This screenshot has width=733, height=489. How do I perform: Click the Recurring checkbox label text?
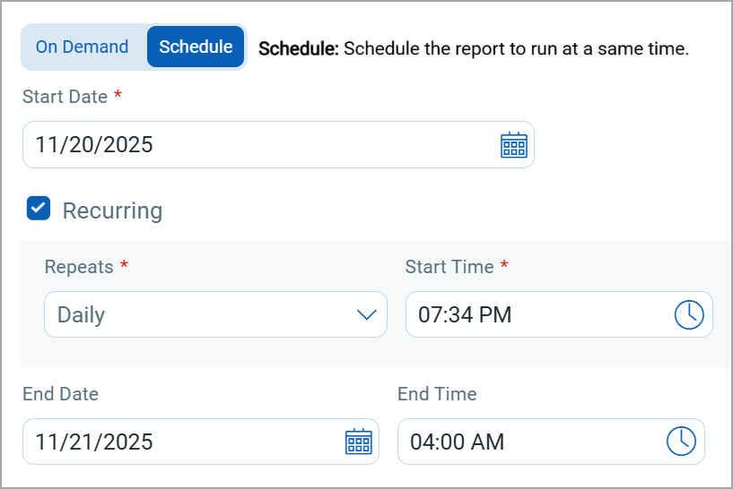pyautogui.click(x=112, y=211)
